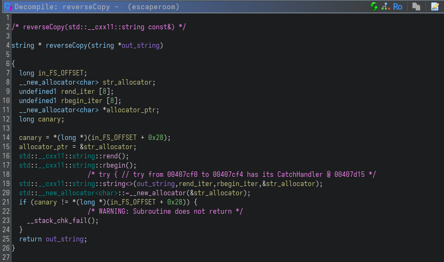444x262 pixels.
Task: Select the out_string parameter in the function signature
Action: [x=141, y=45]
